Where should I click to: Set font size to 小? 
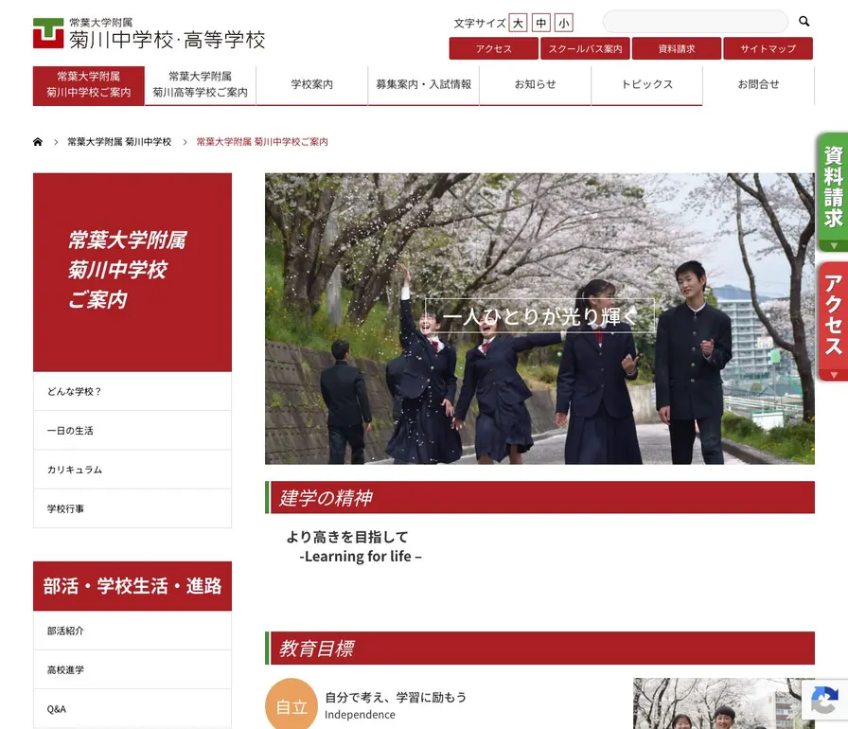pyautogui.click(x=563, y=23)
